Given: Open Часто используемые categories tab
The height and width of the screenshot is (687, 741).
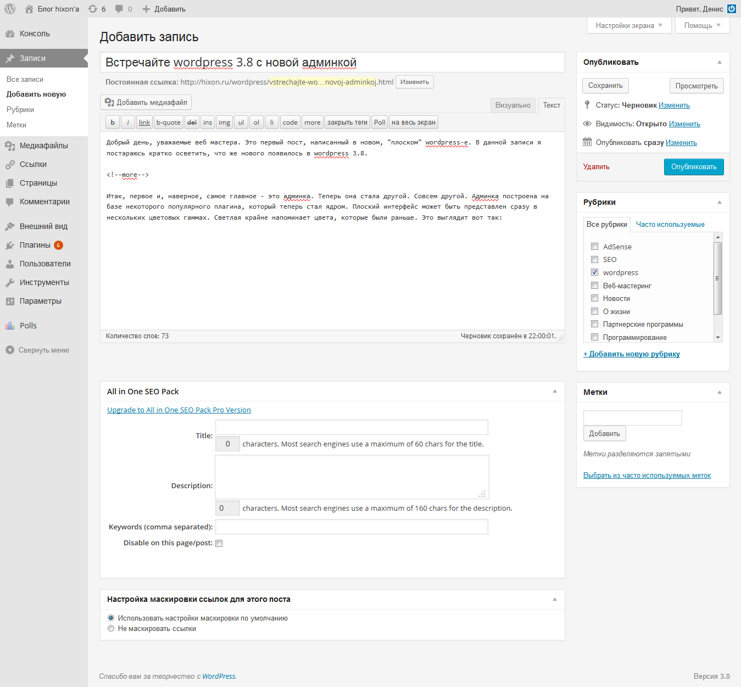Looking at the screenshot, I should [670, 224].
